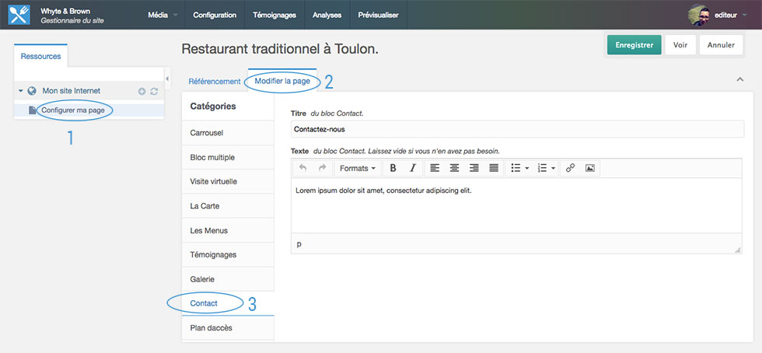Click the refresh icon beside Mon site Internet

[154, 91]
